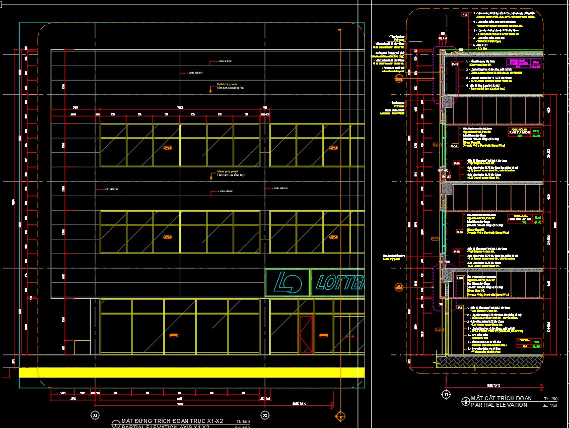Click the red door on the ground floor
Image resolution: width=569 pixels, height=428 pixels.
[x=306, y=335]
